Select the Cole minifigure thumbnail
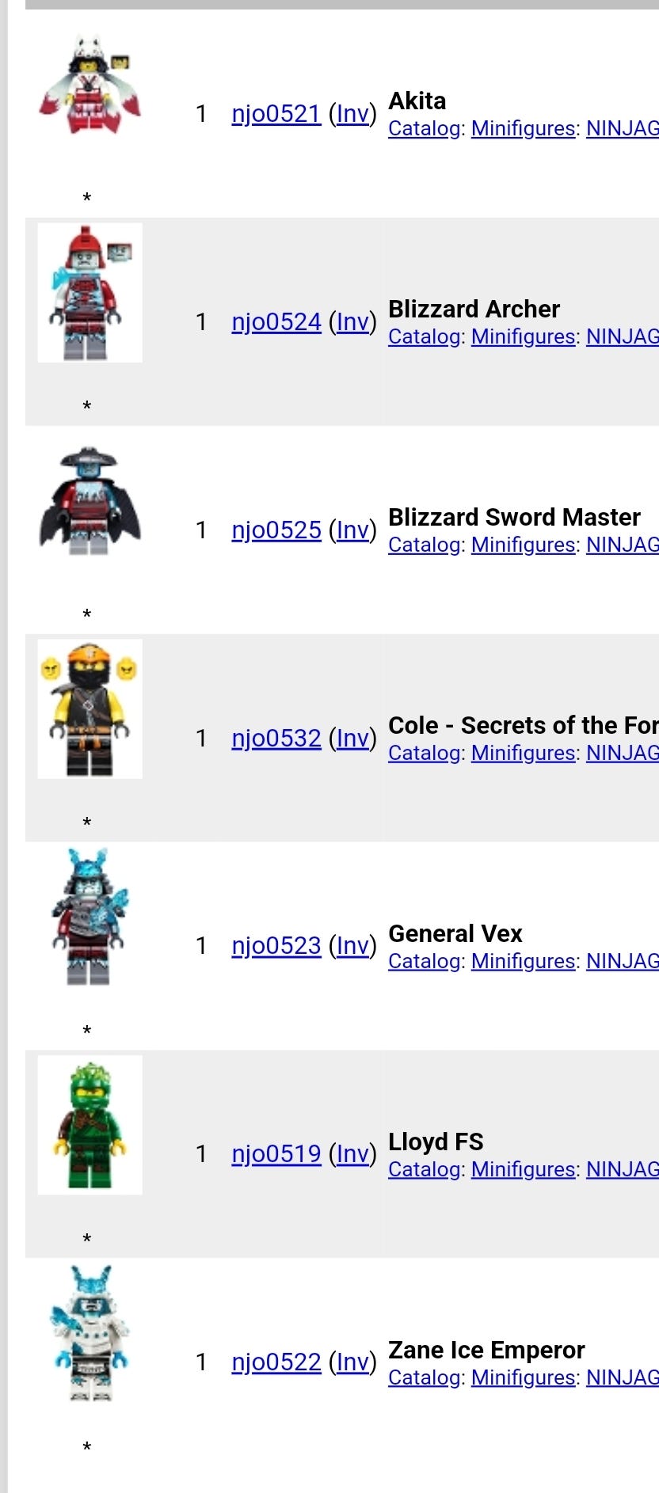 (x=90, y=709)
